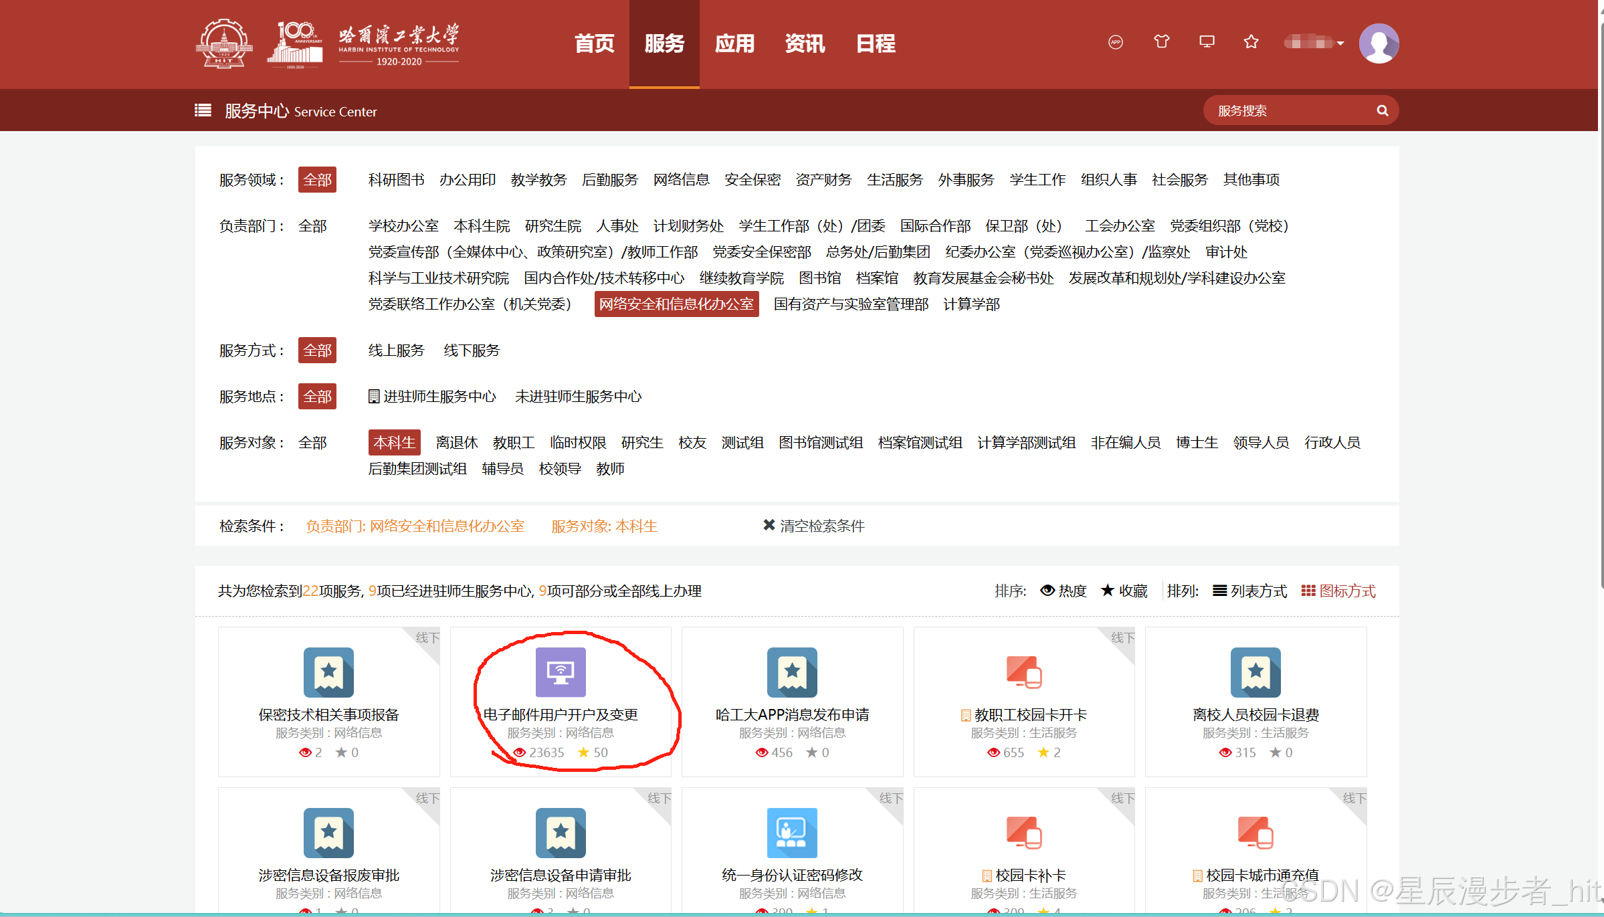Expand the username dropdown arrow

click(1340, 43)
